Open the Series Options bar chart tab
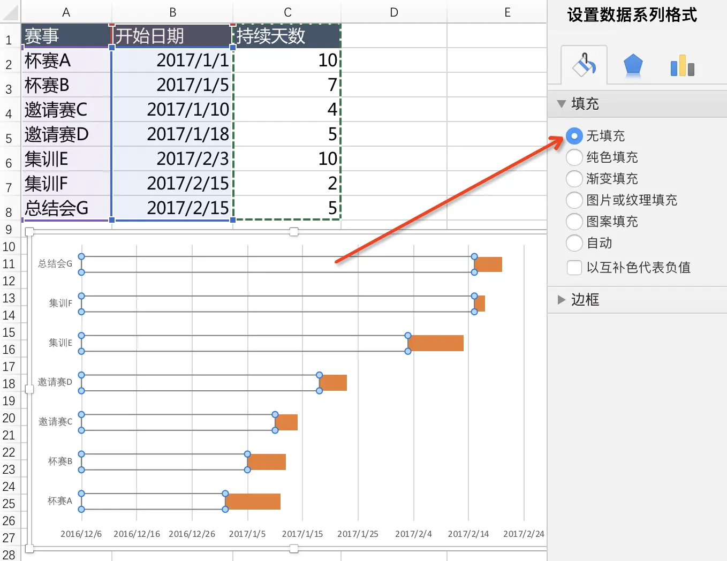Image resolution: width=727 pixels, height=561 pixels. (683, 65)
